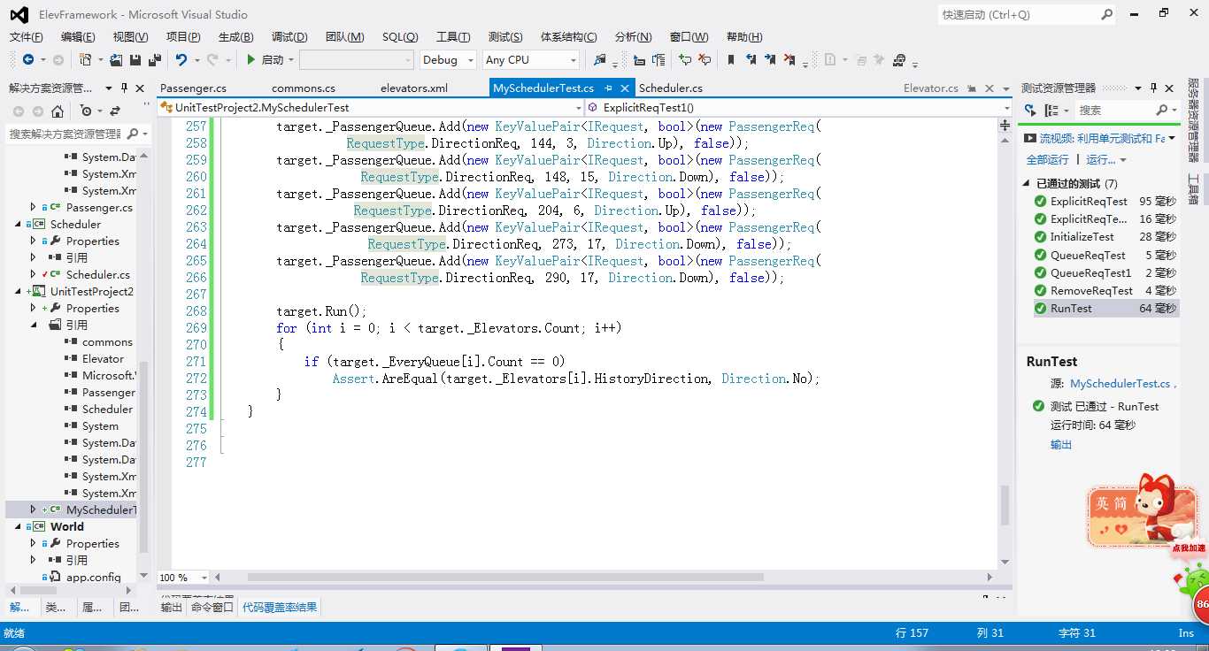This screenshot has width=1209, height=651.
Task: Collapse the Scheduler project node
Action: pyautogui.click(x=18, y=225)
